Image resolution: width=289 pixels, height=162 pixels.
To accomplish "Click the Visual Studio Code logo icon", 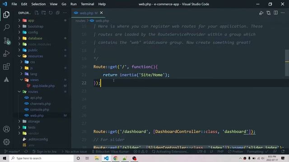I will pyautogui.click(x=5, y=4).
